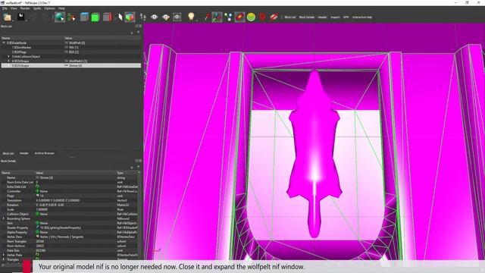The height and width of the screenshot is (273, 485).
Task: Close the Block Details panel
Action: (x=140, y=161)
